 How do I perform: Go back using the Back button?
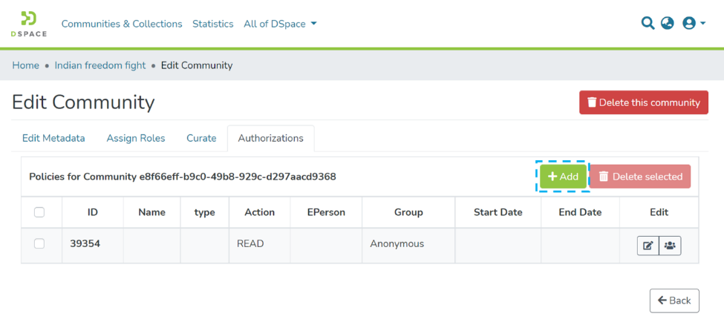click(x=674, y=301)
